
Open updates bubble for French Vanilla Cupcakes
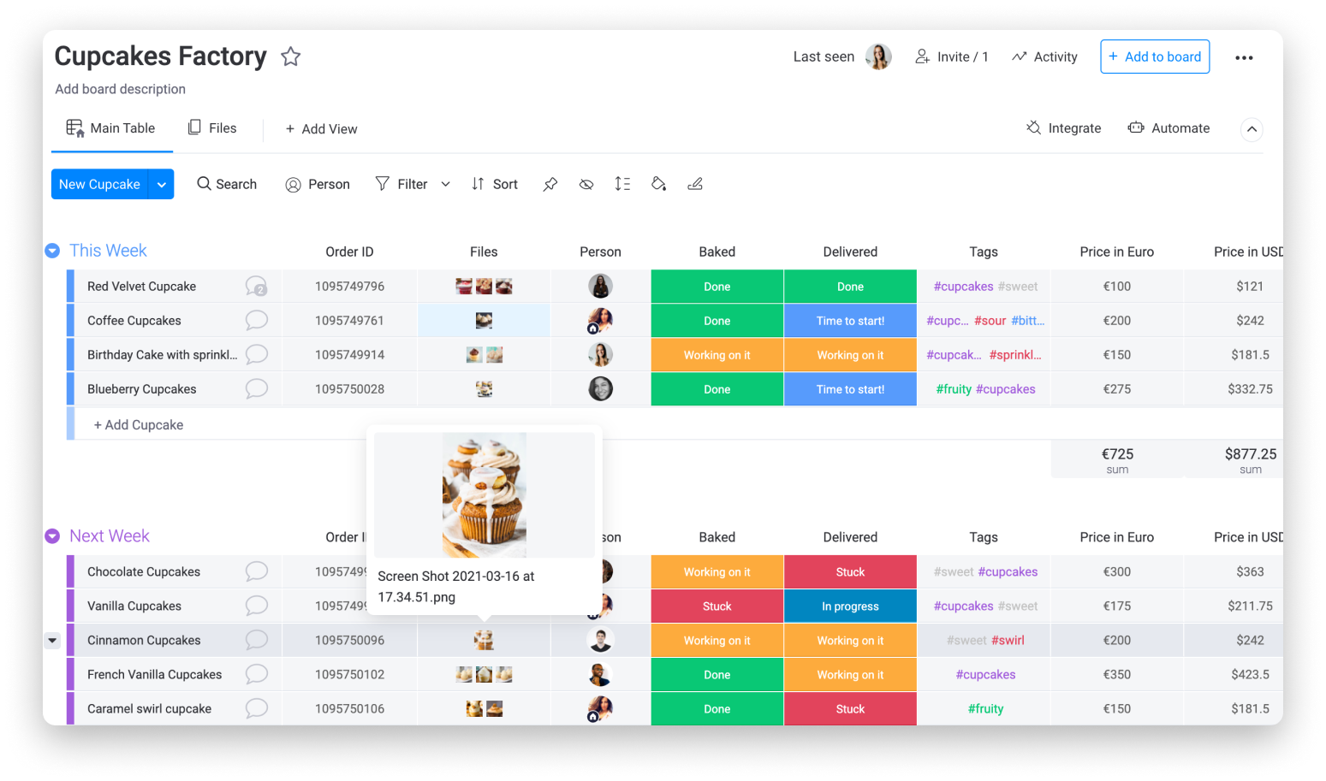(x=257, y=674)
